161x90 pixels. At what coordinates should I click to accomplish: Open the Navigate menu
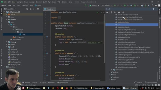(x=20, y=2)
